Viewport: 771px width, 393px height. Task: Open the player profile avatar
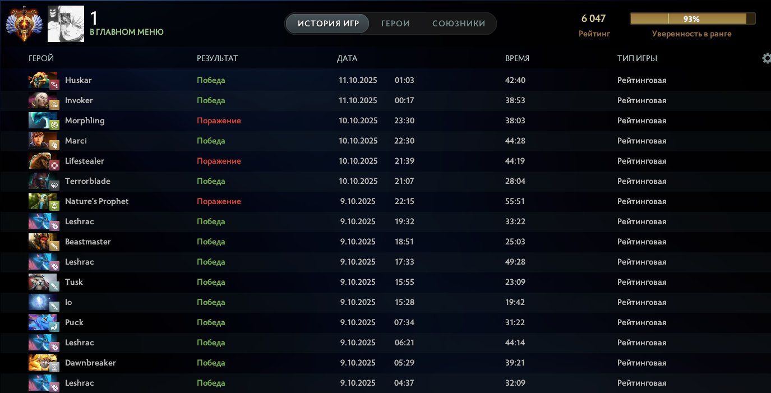[66, 24]
